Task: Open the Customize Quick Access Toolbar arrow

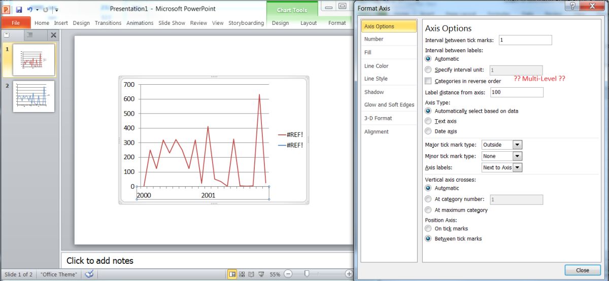Action: pos(56,10)
